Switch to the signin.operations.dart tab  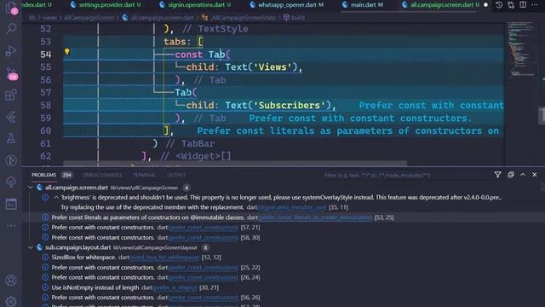[x=195, y=5]
